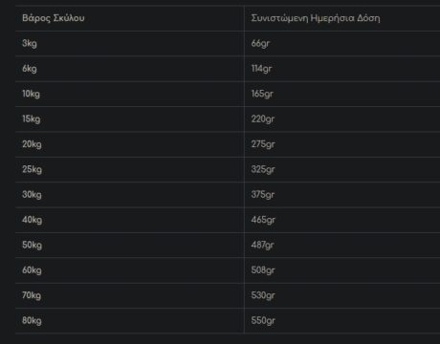The width and height of the screenshot is (440, 344).
Task: Select the 15kg weight cell
Action: pyautogui.click(x=32, y=118)
